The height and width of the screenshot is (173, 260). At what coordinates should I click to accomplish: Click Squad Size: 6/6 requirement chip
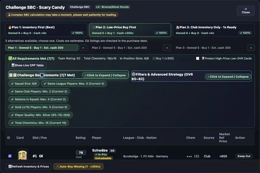click(x=24, y=84)
